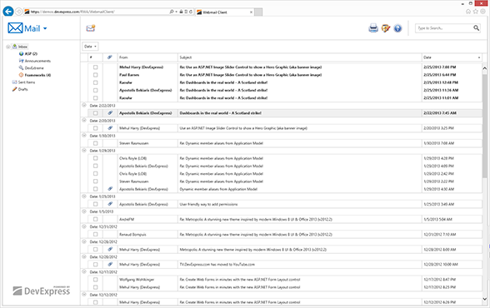Check the Renaud Bompuis message checkbox
Screen dimensions: 490x308
(x=95, y=234)
